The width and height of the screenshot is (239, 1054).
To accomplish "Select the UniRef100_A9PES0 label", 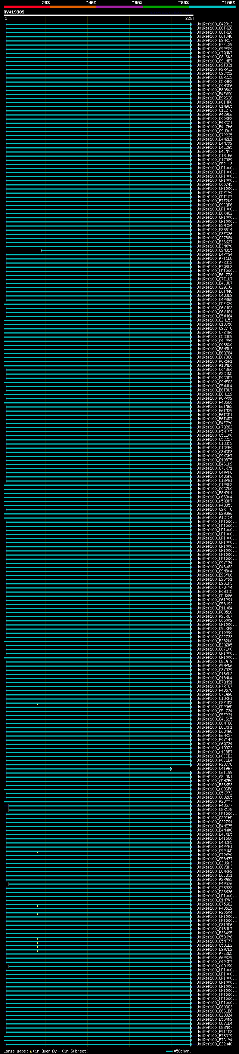I will coord(214,49).
